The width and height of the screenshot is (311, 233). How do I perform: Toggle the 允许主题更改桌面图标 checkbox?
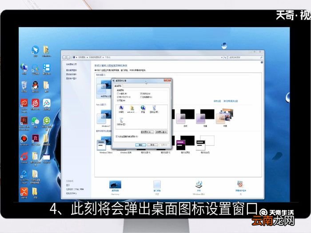coord(116,137)
